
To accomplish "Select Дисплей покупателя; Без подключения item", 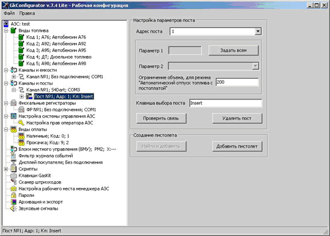I will (x=61, y=162).
